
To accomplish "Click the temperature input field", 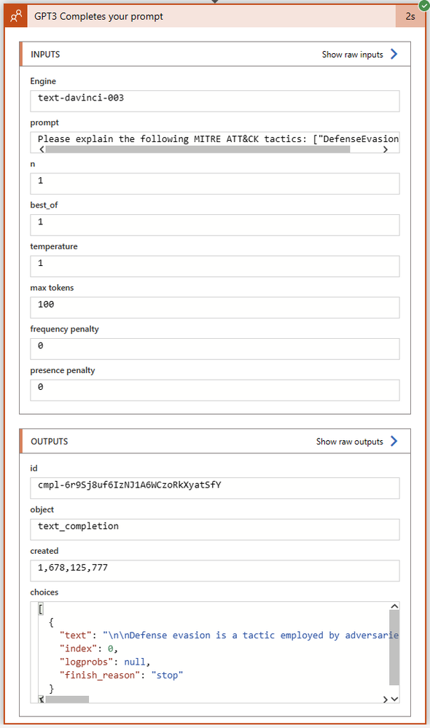I will click(x=214, y=266).
